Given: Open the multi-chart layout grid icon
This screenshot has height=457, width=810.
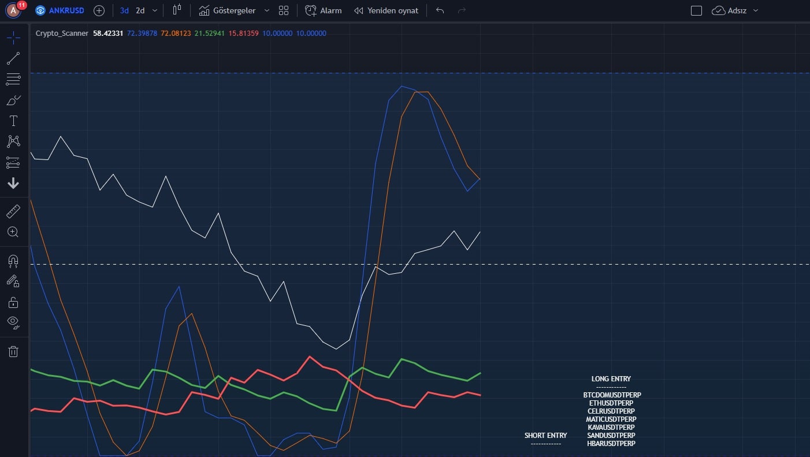Looking at the screenshot, I should pos(283,10).
